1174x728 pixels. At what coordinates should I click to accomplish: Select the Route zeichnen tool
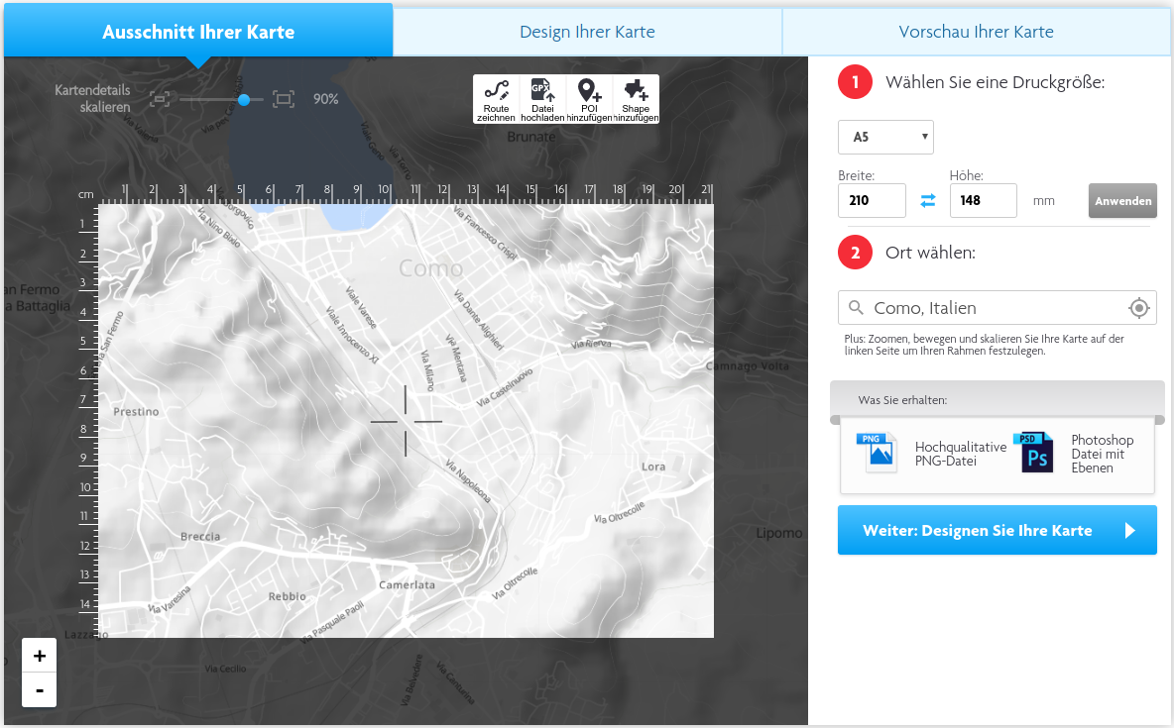pyautogui.click(x=496, y=99)
